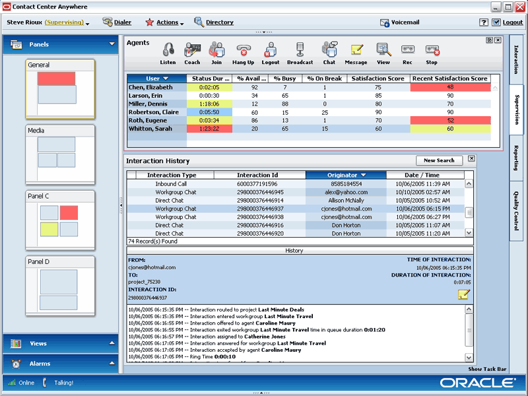
Task: Click the Voicemail label
Action: click(405, 22)
